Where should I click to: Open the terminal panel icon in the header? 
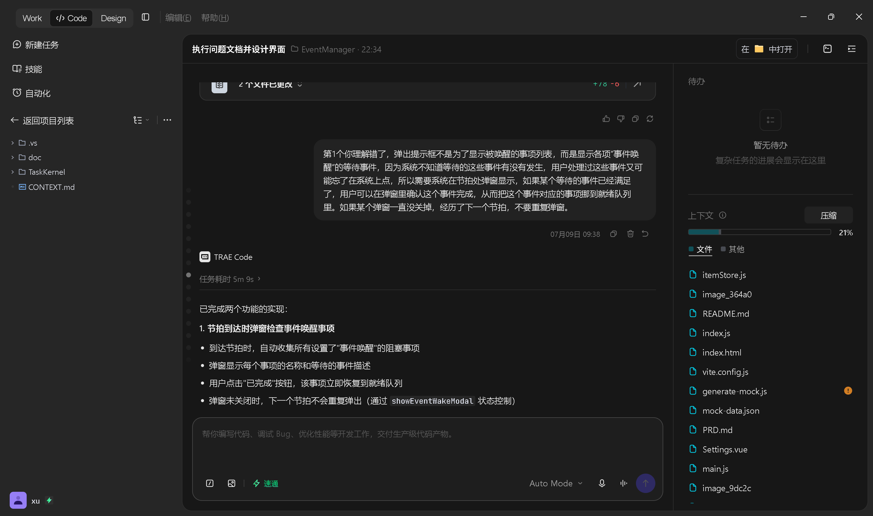[x=828, y=49]
